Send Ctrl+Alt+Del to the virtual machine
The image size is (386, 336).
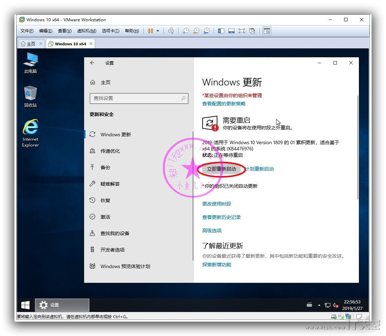pyautogui.click(x=171, y=31)
